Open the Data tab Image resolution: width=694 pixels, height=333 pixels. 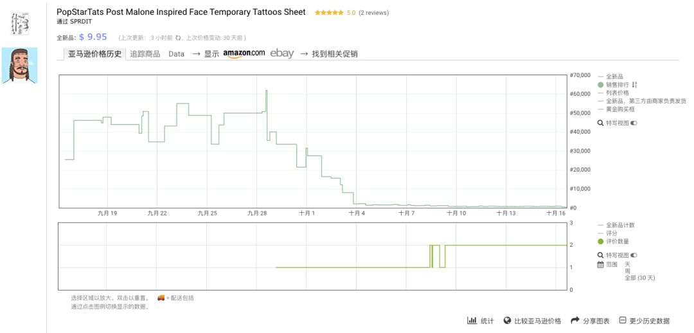(176, 54)
